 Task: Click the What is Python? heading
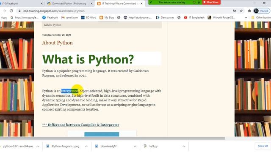pos(88,59)
